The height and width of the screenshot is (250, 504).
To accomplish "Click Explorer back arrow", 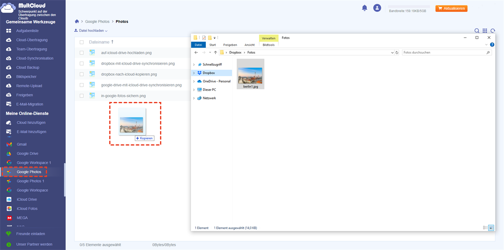I will coord(196,52).
